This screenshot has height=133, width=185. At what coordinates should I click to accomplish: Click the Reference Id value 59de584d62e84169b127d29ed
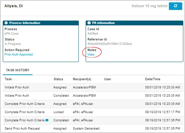click(110, 44)
